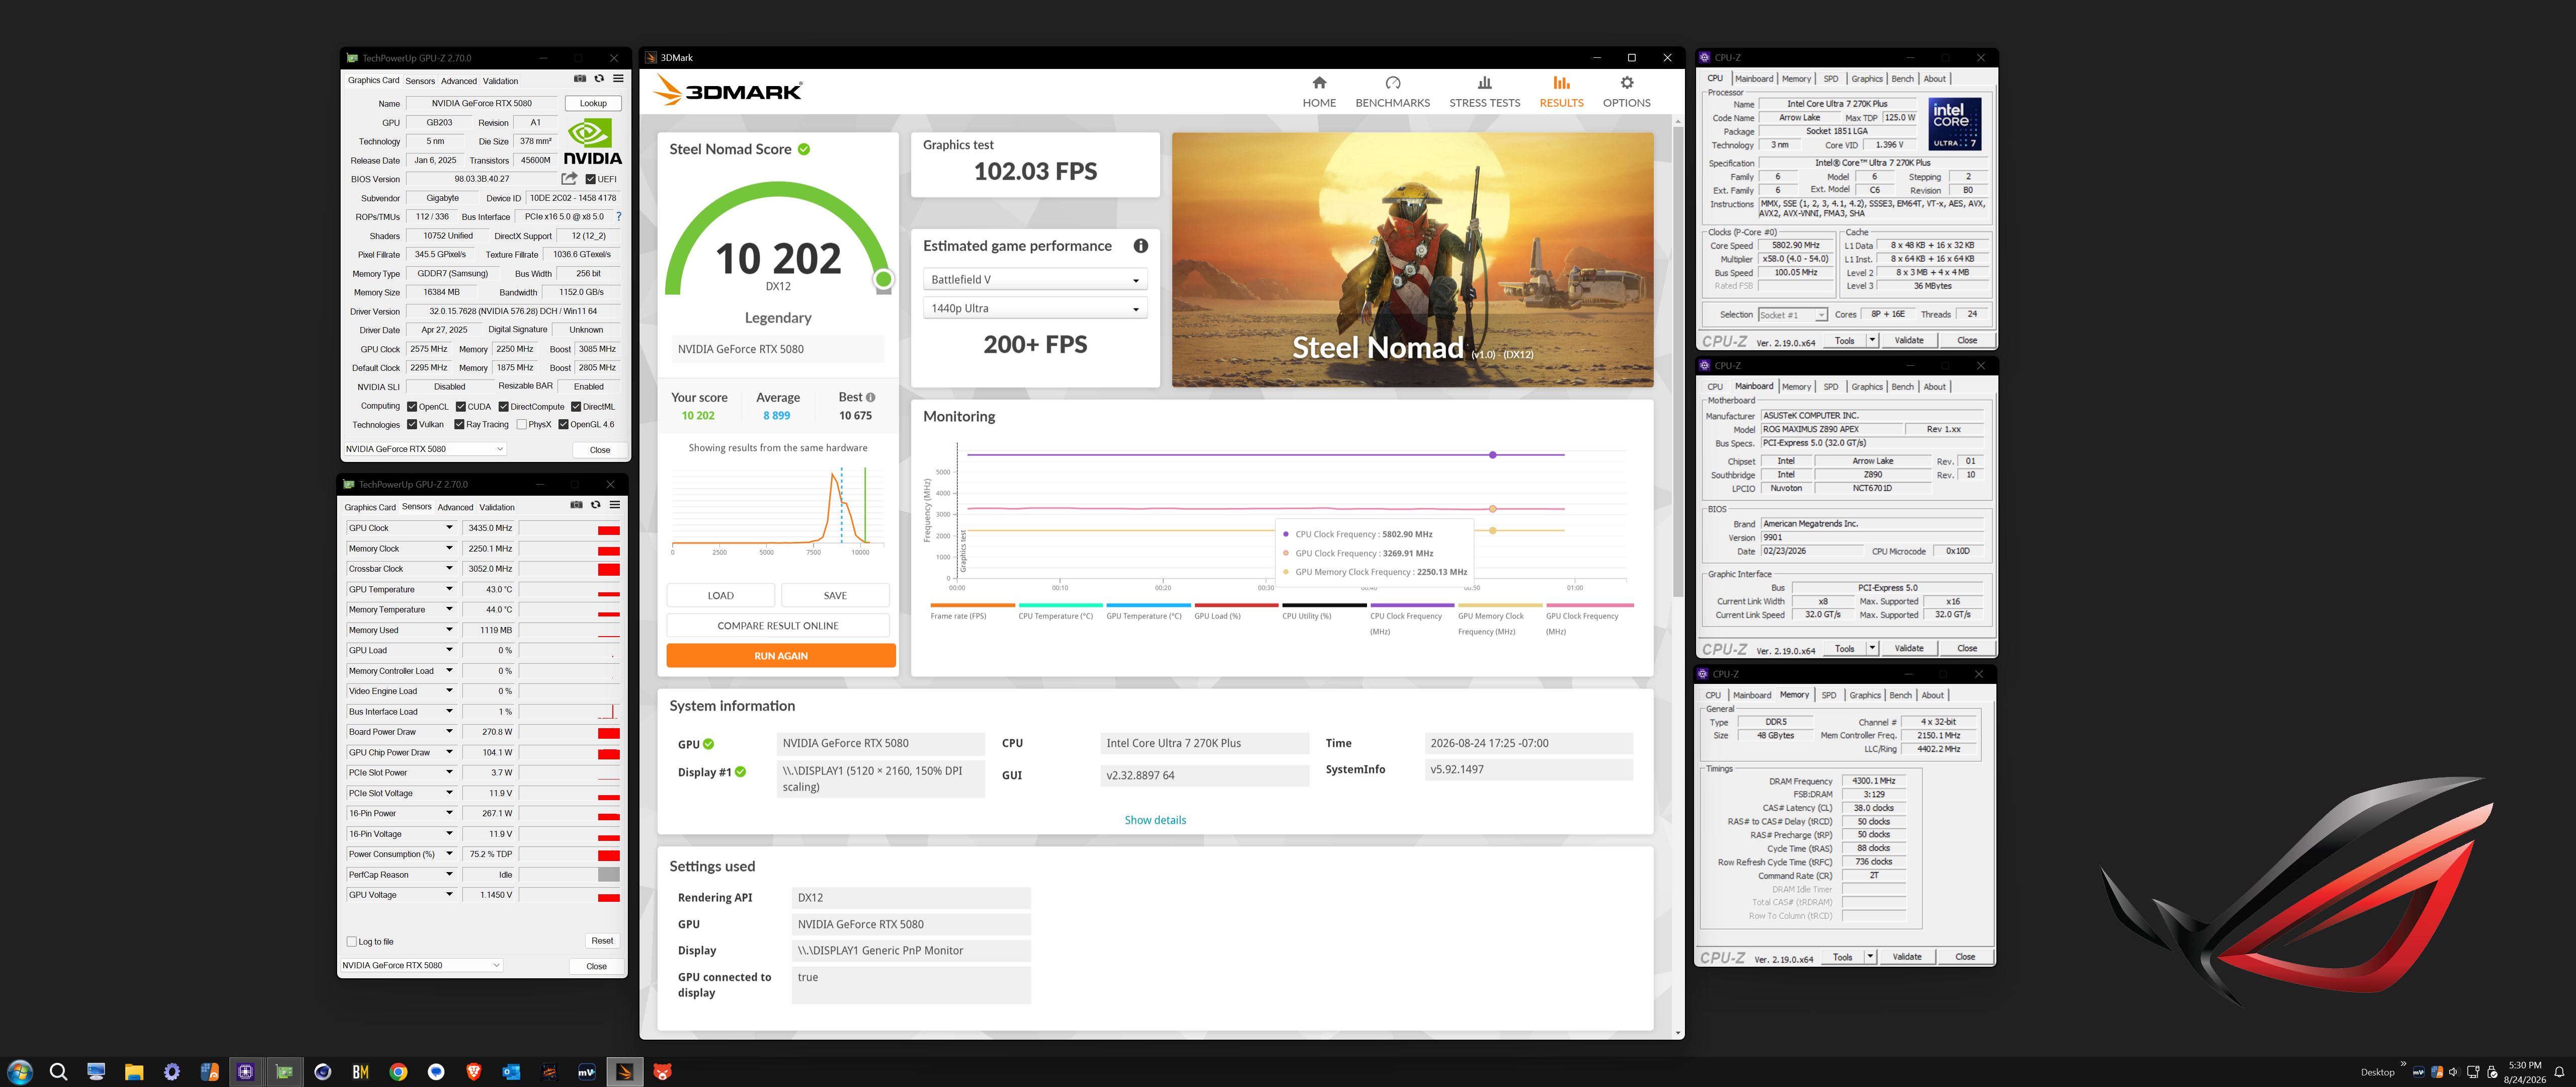Click the Reset button in GPU-Z sensors window
This screenshot has height=1087, width=2576.
(602, 941)
